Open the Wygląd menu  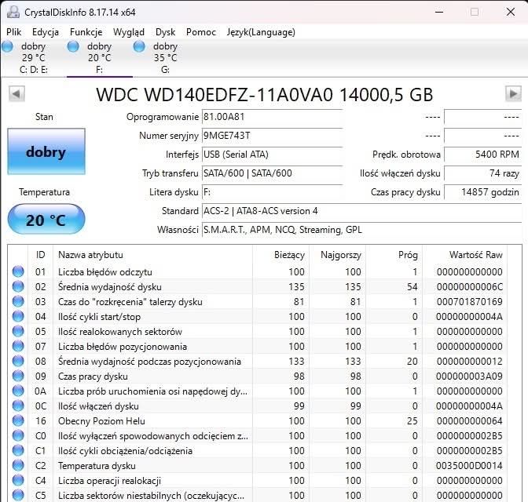click(x=129, y=32)
